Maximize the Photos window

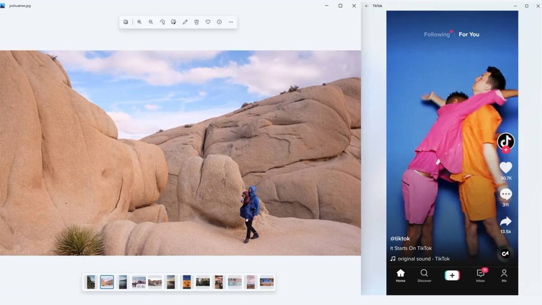pos(340,6)
